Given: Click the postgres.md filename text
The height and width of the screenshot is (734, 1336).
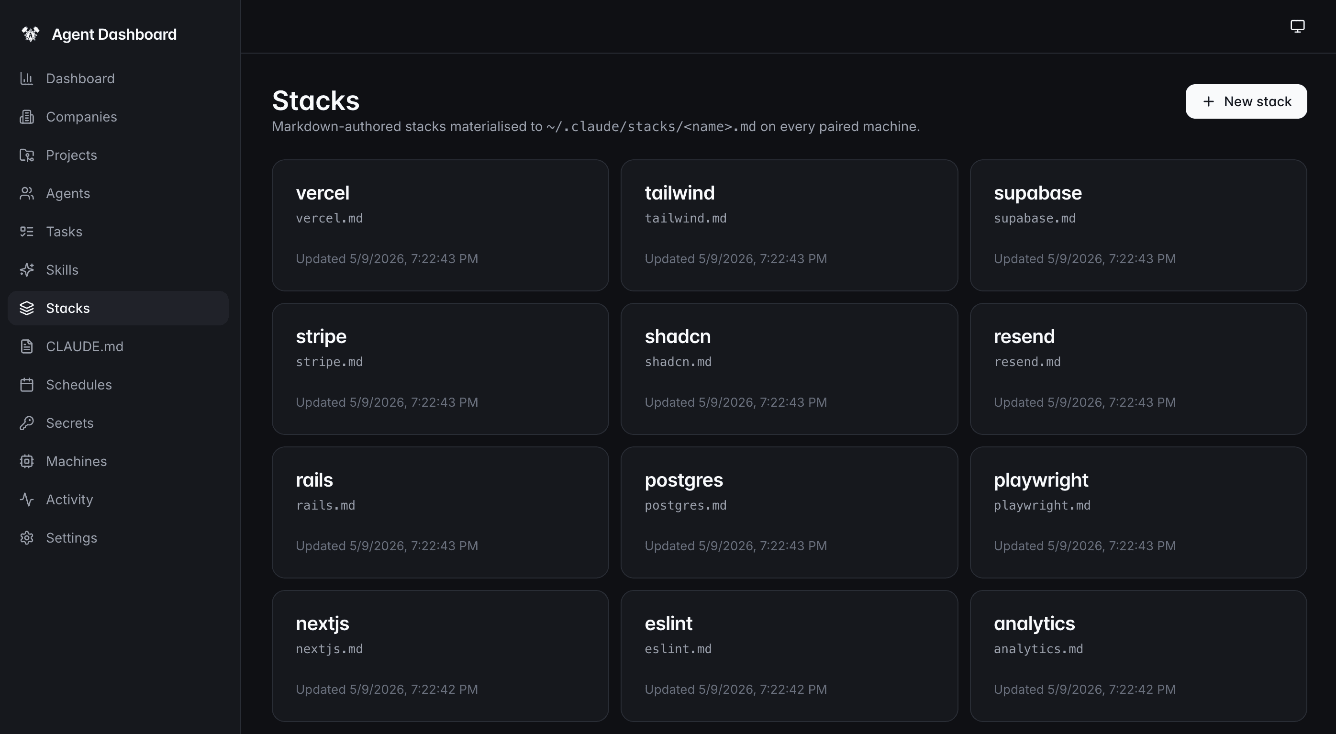Looking at the screenshot, I should pos(685,505).
